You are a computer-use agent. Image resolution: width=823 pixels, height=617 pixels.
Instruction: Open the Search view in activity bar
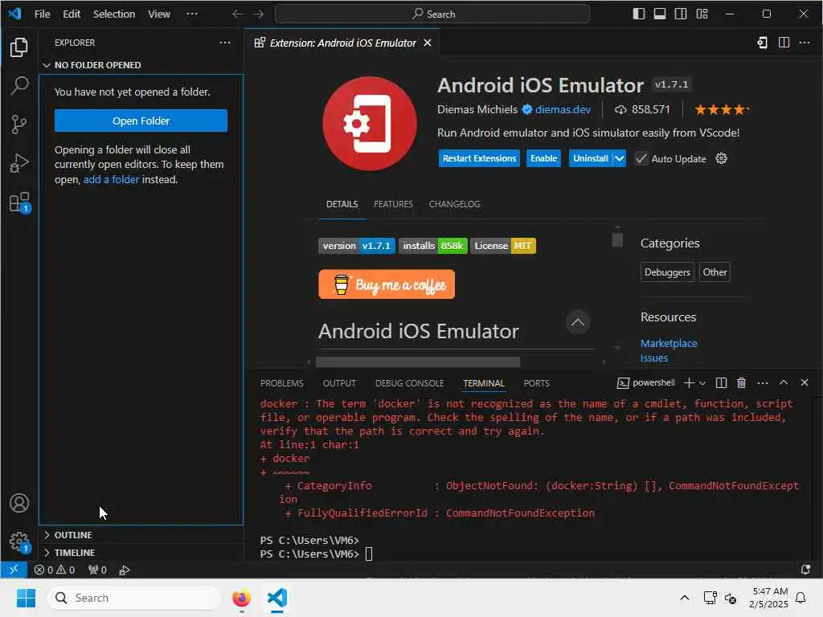coord(19,85)
